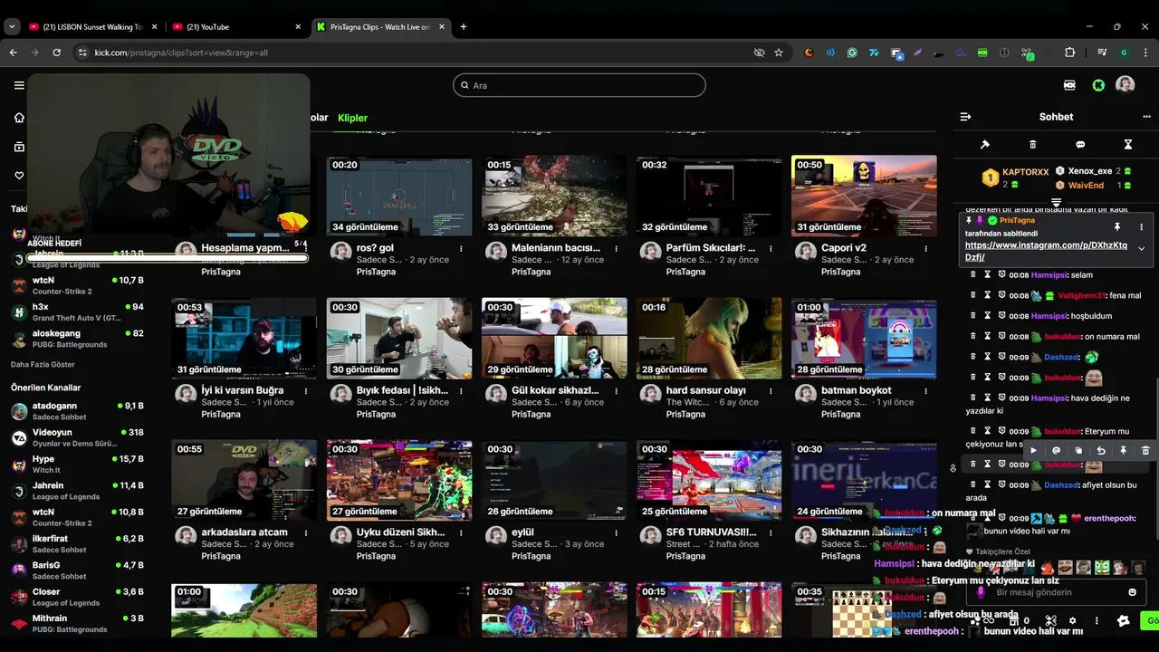This screenshot has width=1159, height=652.
Task: Open the pinned Instagram link
Action: [x=1046, y=251]
